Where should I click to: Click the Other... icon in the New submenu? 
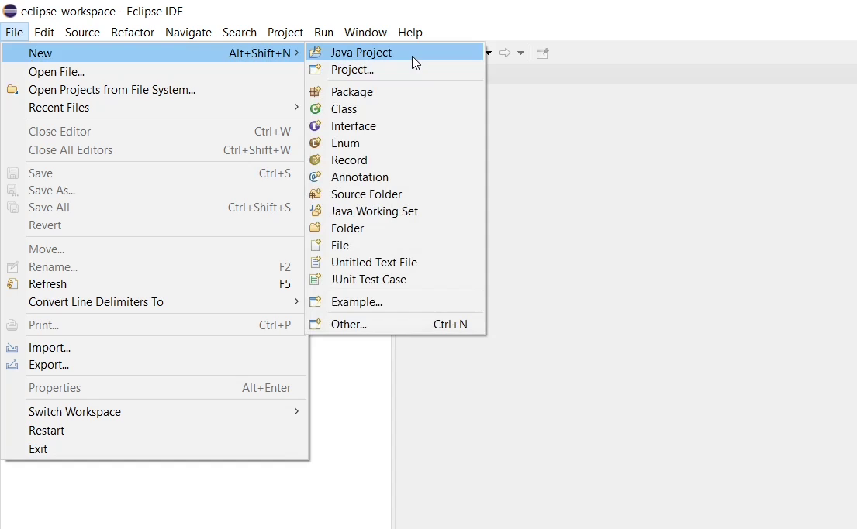coord(316,325)
